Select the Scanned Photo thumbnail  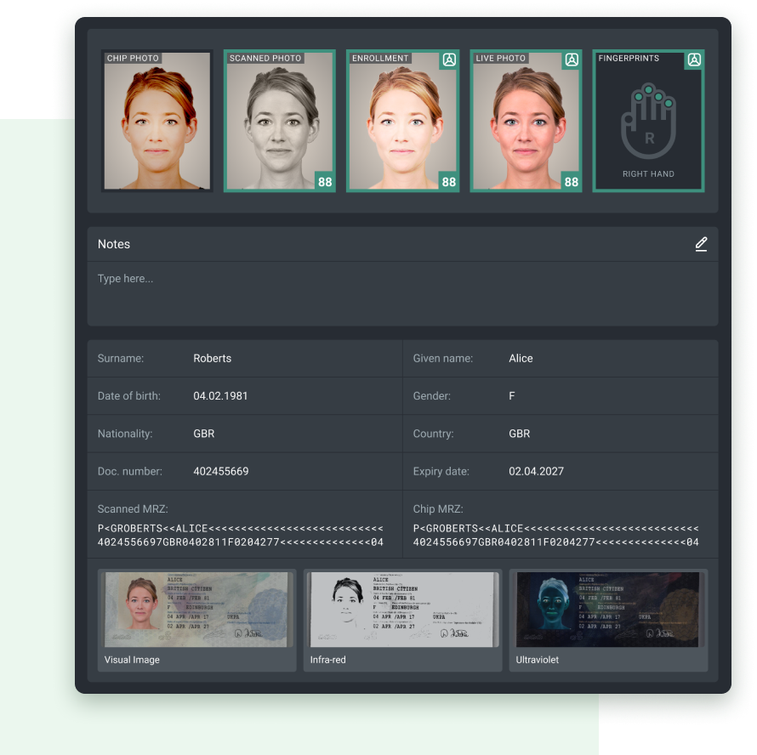coord(280,121)
